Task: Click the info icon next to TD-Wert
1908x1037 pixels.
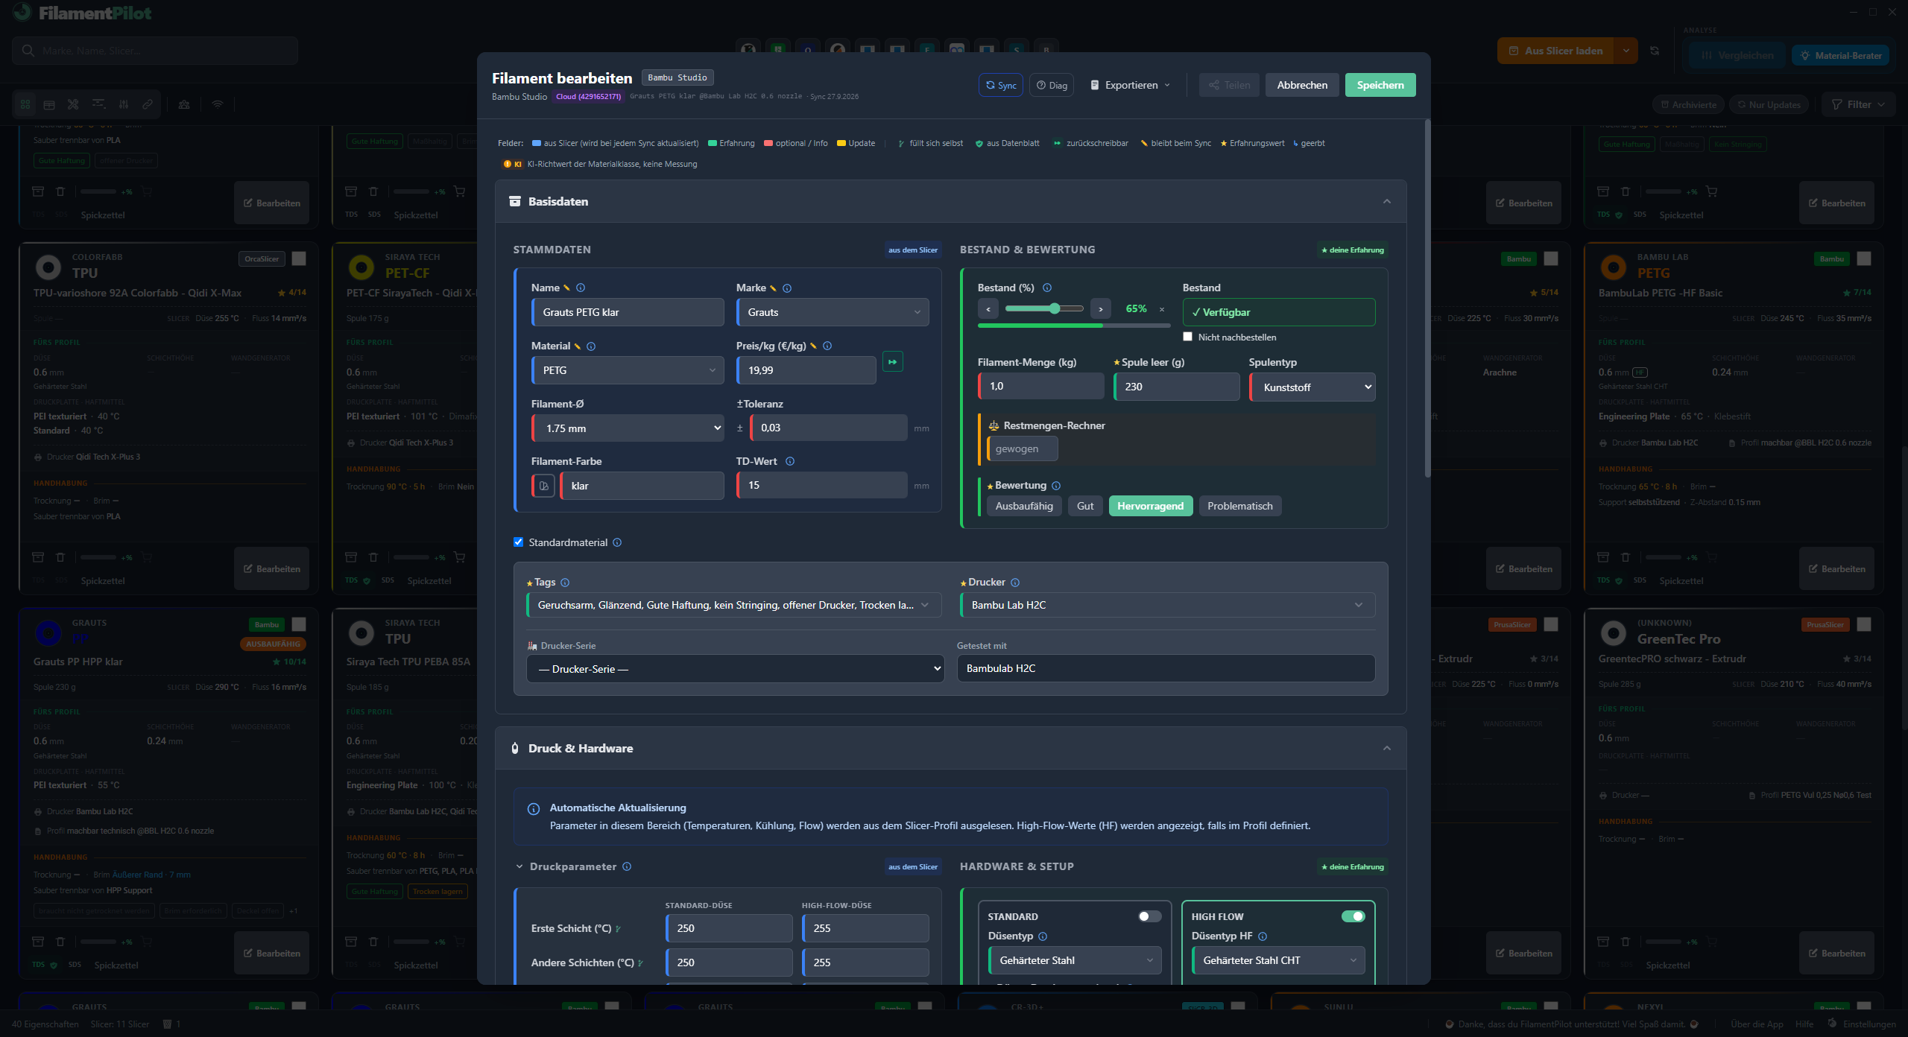Action: tap(790, 462)
